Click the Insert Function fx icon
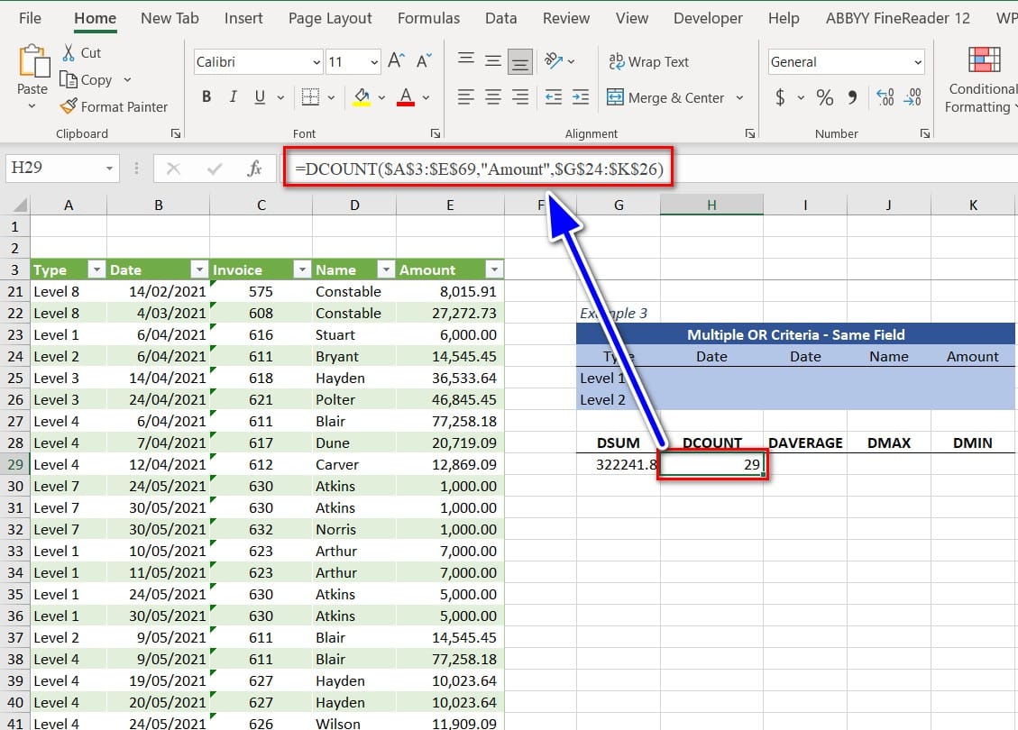Image resolution: width=1018 pixels, height=730 pixels. pyautogui.click(x=254, y=169)
